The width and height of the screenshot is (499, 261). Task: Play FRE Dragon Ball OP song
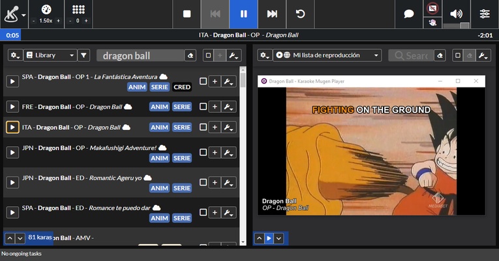click(12, 106)
